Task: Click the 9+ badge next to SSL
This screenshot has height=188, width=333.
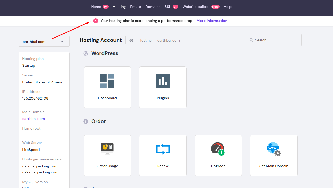Action: click(175, 7)
